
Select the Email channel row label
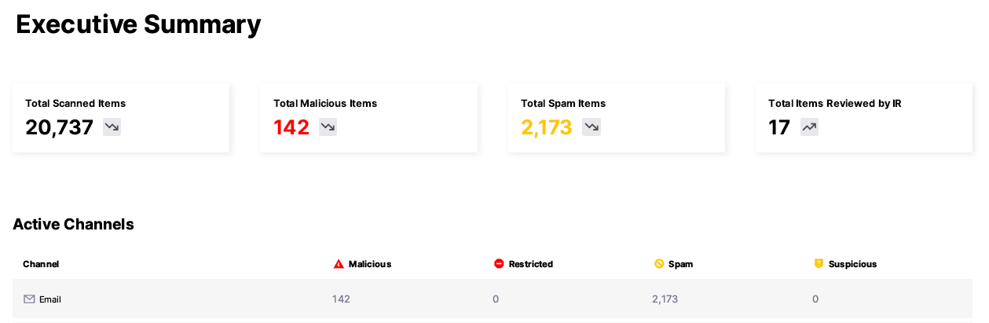[x=50, y=299]
